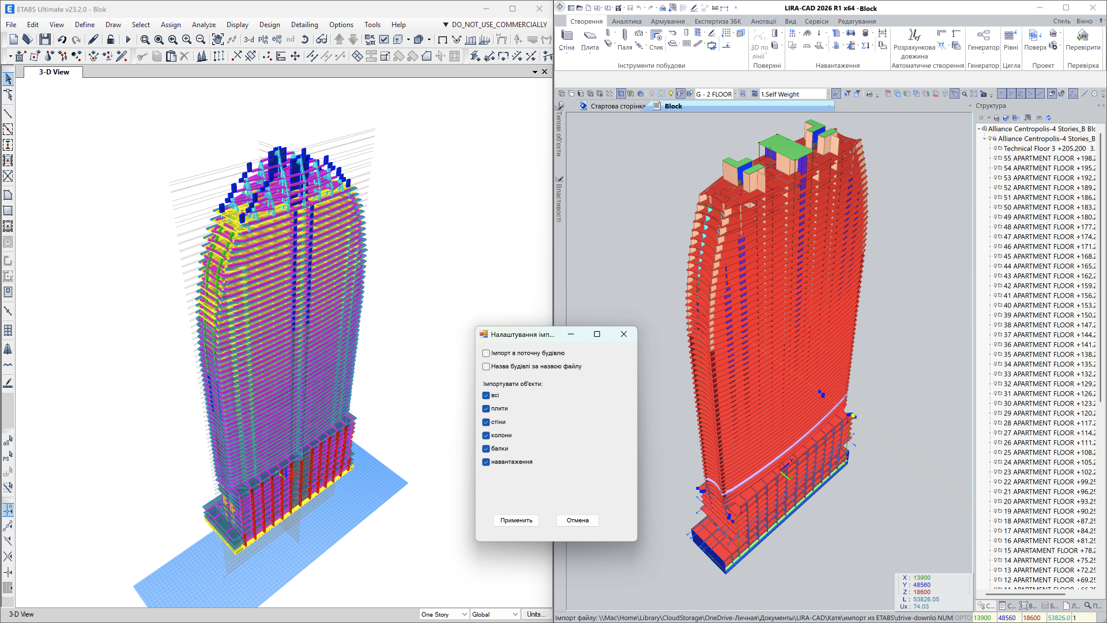Open the Analyze menu in ETABS
This screenshot has height=623, width=1107.
pyautogui.click(x=204, y=25)
